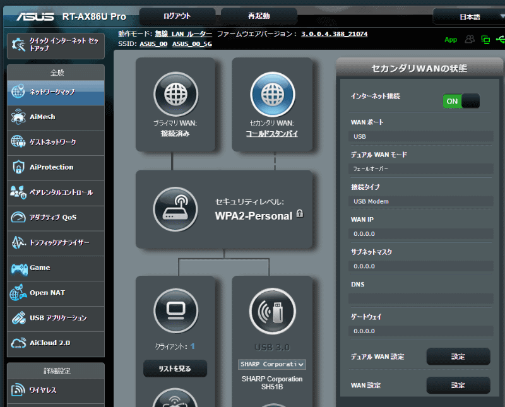Open the AiCloud 2.0 page
The width and height of the screenshot is (505, 407).
pyautogui.click(x=56, y=343)
